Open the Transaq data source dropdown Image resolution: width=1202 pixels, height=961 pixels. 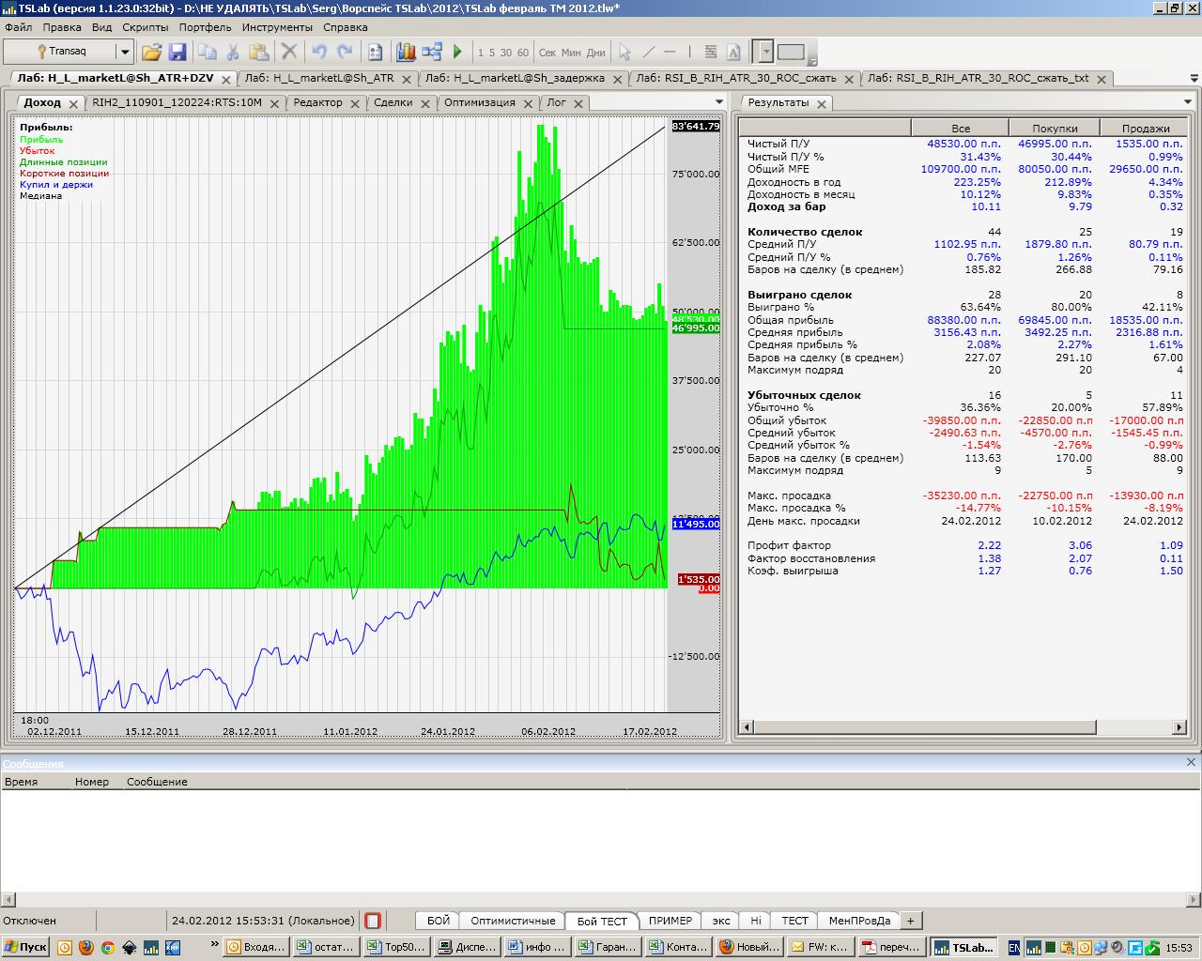(124, 52)
